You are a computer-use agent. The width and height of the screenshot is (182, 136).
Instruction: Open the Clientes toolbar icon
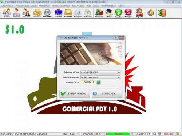(x=7, y=13)
